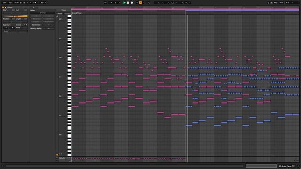Adjust the Randomize amount slider
The image size is (301, 169).
coord(49,25)
